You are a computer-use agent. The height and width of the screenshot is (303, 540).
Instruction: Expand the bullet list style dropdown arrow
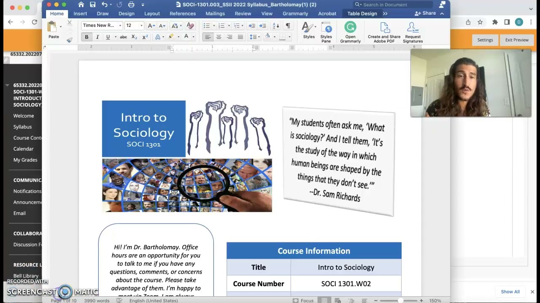click(213, 26)
